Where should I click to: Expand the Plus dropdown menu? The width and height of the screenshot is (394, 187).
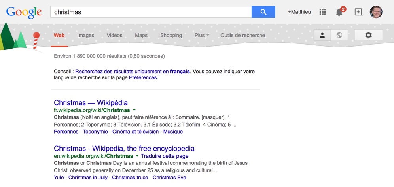click(202, 36)
